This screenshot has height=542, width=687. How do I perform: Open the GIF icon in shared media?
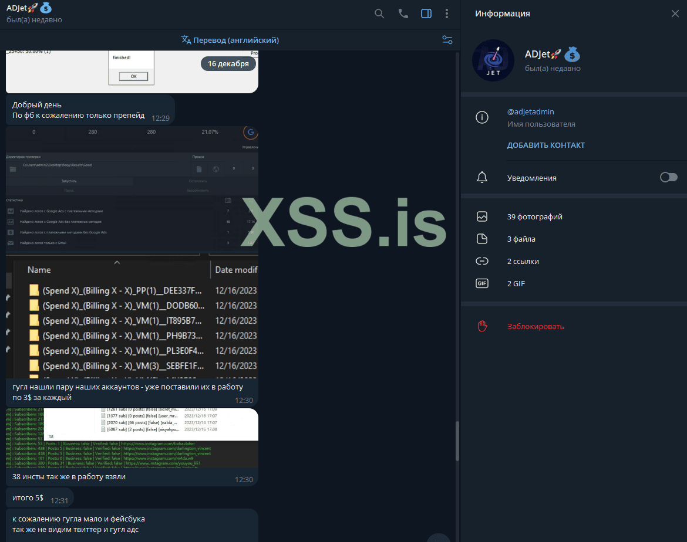click(482, 283)
